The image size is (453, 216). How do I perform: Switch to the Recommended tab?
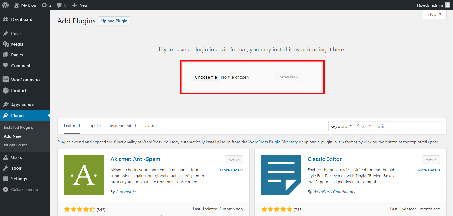[122, 126]
